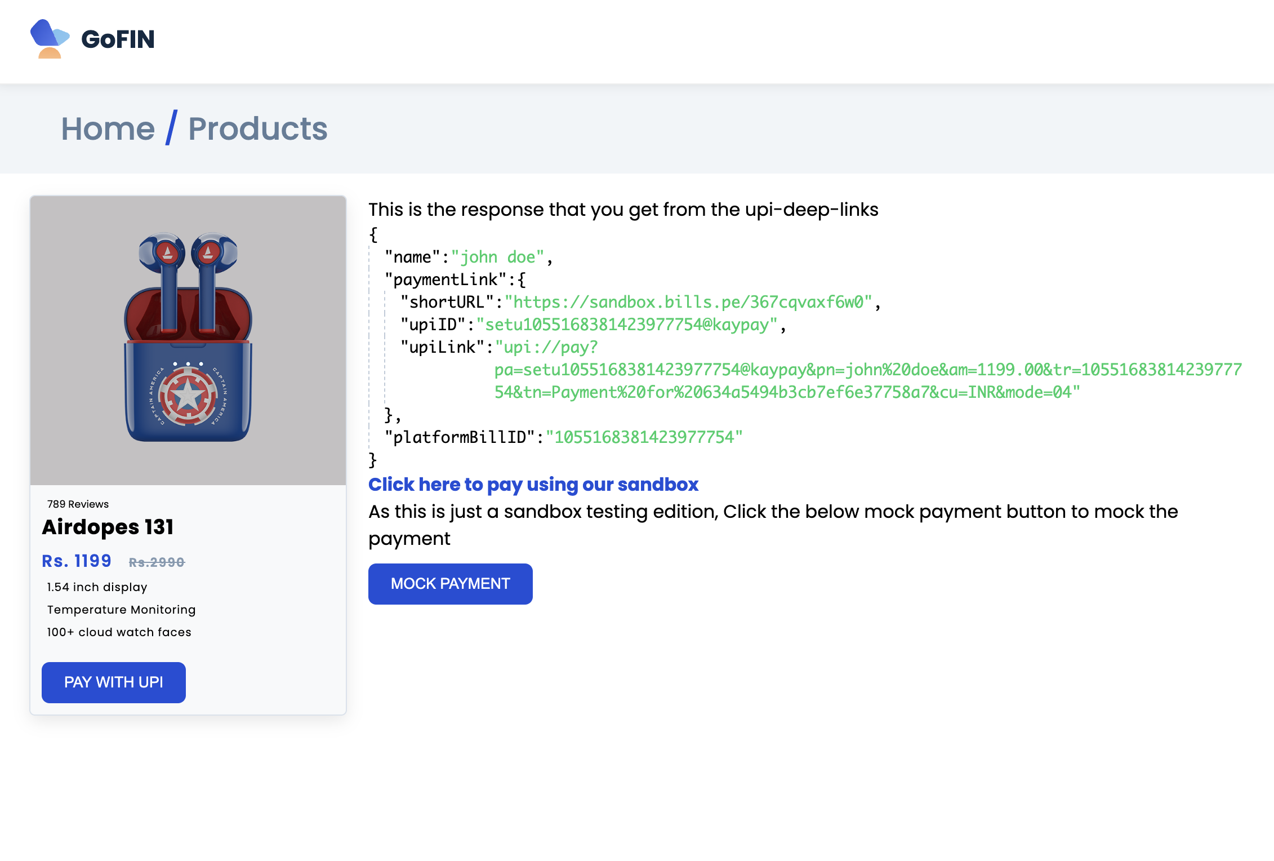Click the Airdopes 131 product image
Image resolution: width=1274 pixels, height=861 pixels.
pos(188,338)
